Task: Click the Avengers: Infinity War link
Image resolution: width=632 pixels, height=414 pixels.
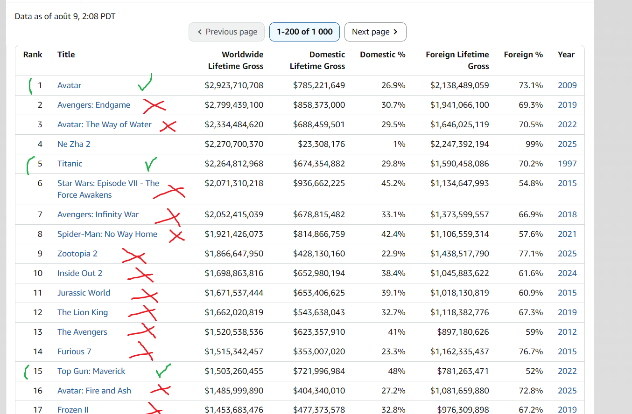Action: pyautogui.click(x=98, y=214)
